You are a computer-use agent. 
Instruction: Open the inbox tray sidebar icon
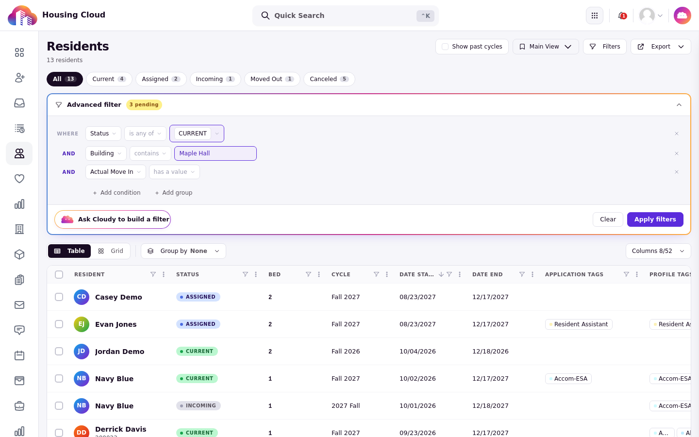point(19,103)
